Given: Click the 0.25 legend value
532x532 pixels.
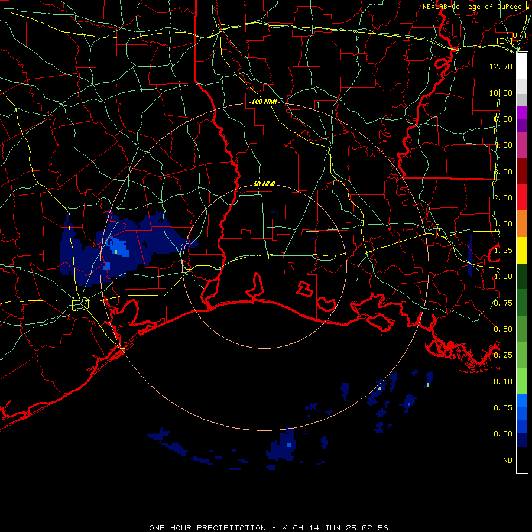Looking at the screenshot, I should (503, 355).
